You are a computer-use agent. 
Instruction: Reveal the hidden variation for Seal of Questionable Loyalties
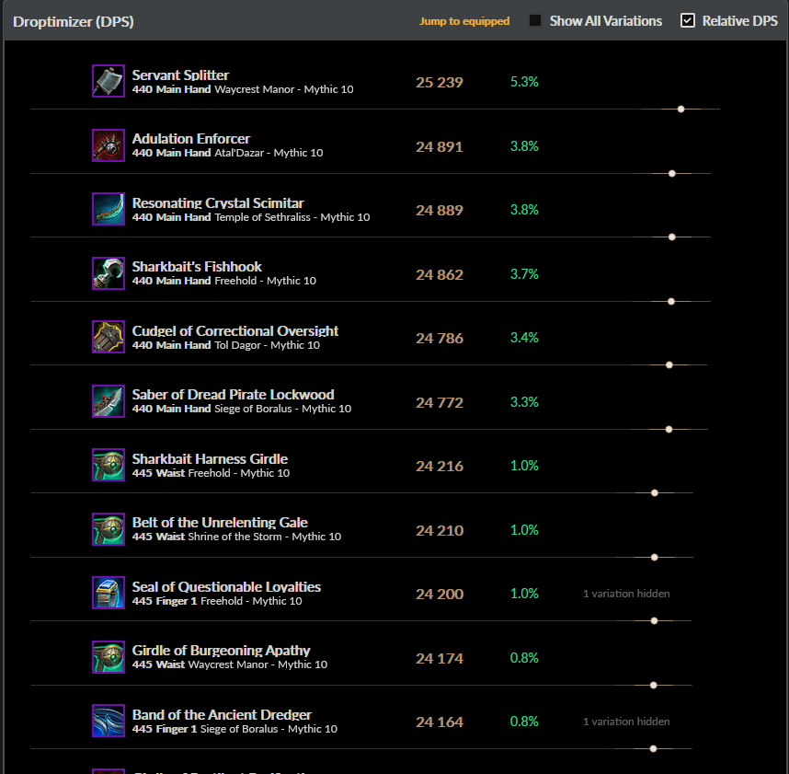(626, 593)
